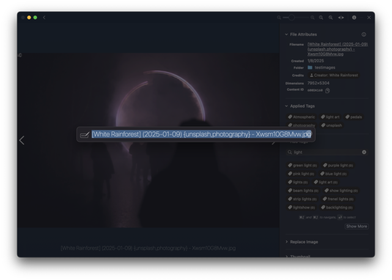Click the applied unsplash tag
Image resolution: width=392 pixels, height=280 pixels.
click(331, 125)
